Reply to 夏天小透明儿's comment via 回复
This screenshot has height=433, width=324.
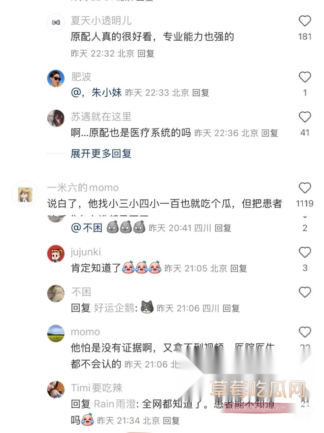(146, 53)
